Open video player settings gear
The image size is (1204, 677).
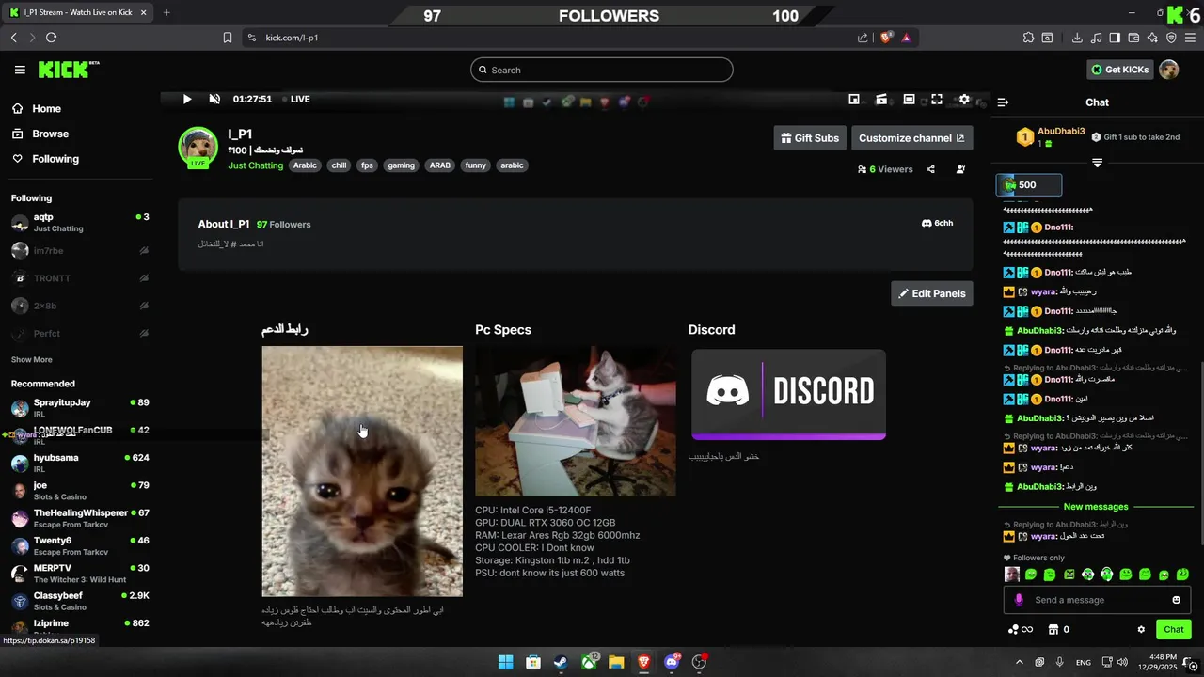(x=964, y=99)
